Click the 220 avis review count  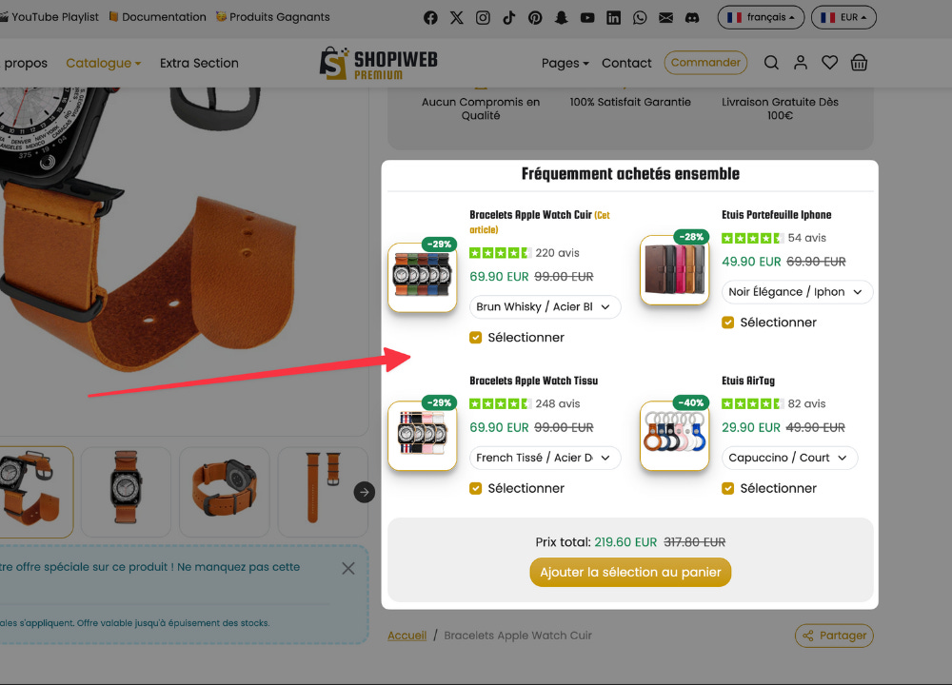coord(557,253)
